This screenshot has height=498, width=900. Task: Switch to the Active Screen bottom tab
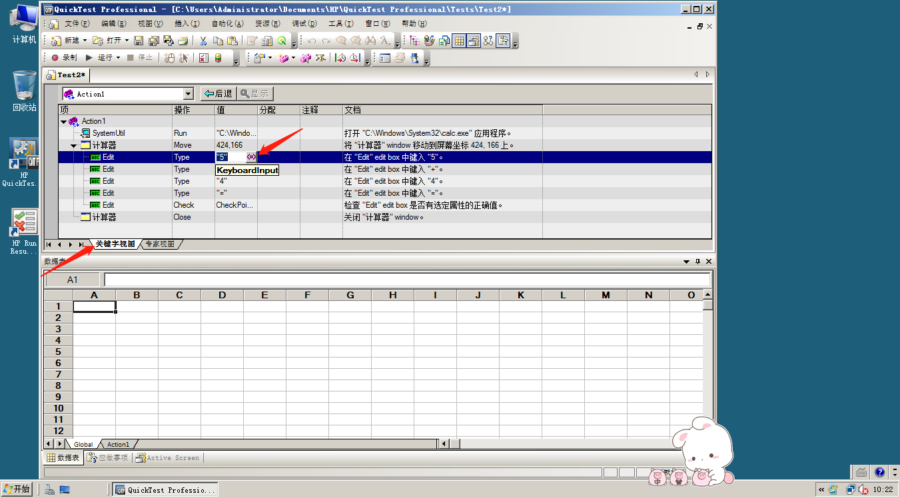pos(167,458)
